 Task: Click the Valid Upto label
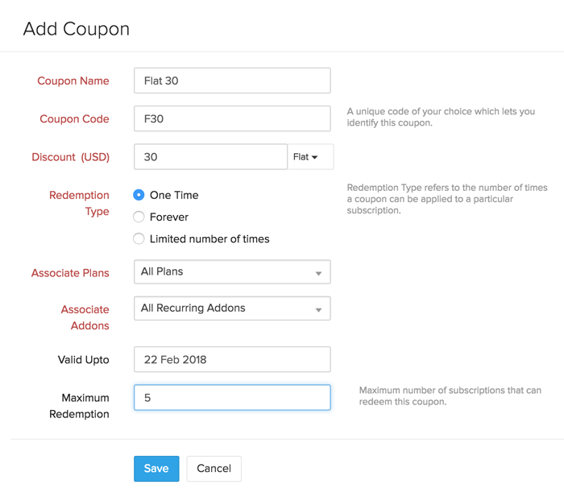click(x=83, y=359)
